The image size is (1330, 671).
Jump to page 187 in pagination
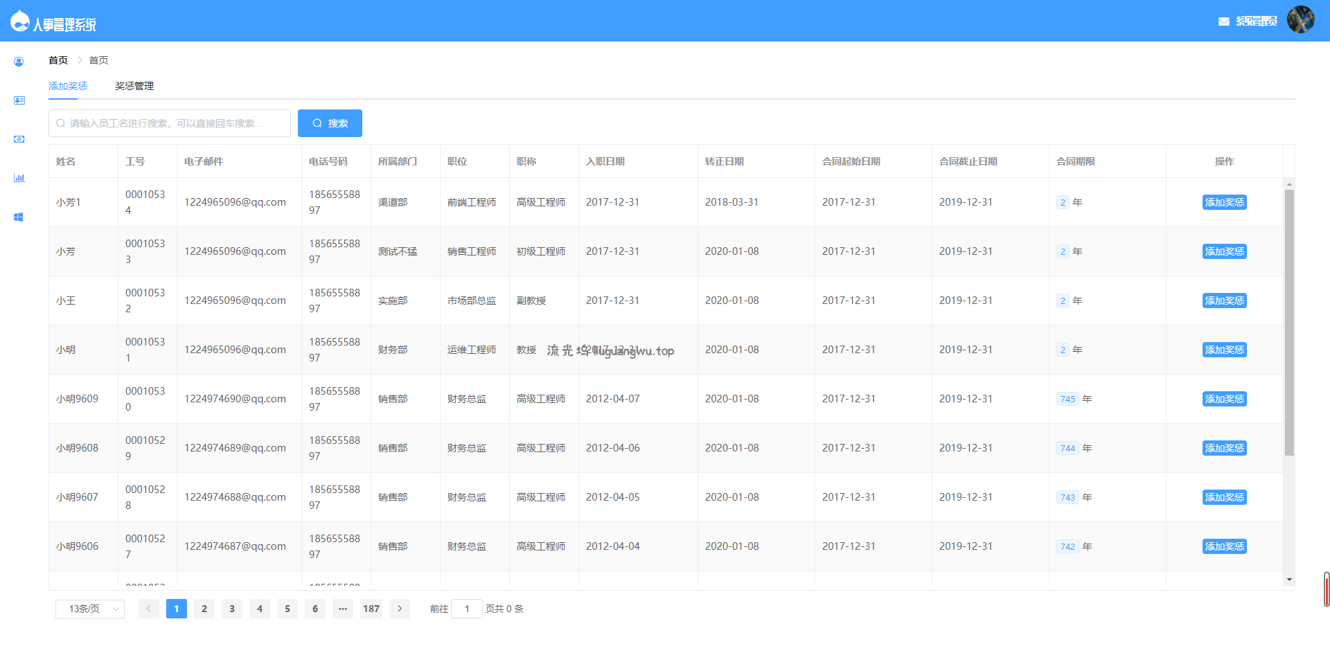(371, 609)
